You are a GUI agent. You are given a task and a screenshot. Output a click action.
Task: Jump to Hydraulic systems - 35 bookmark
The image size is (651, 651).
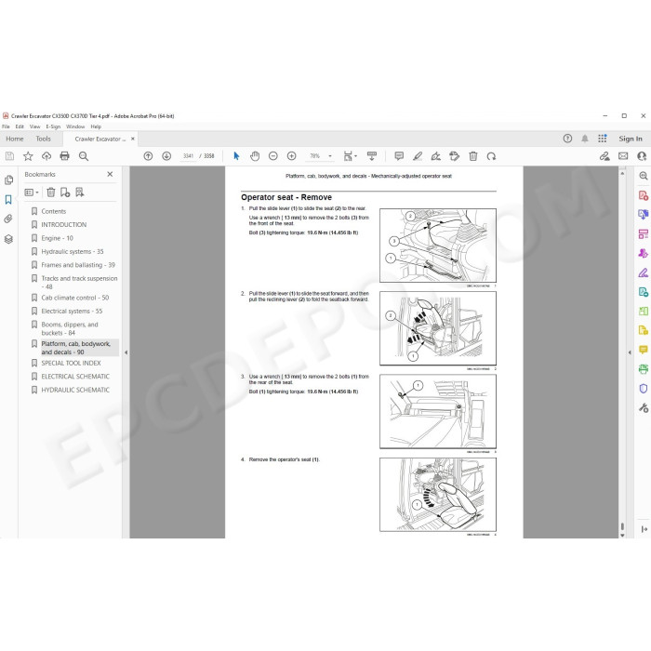(73, 252)
